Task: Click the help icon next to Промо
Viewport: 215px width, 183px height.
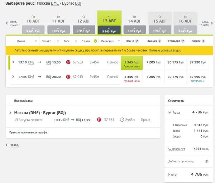Action: coord(137,41)
